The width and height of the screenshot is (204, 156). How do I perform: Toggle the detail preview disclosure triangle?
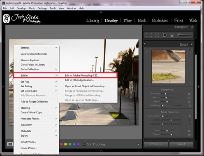pos(190,50)
